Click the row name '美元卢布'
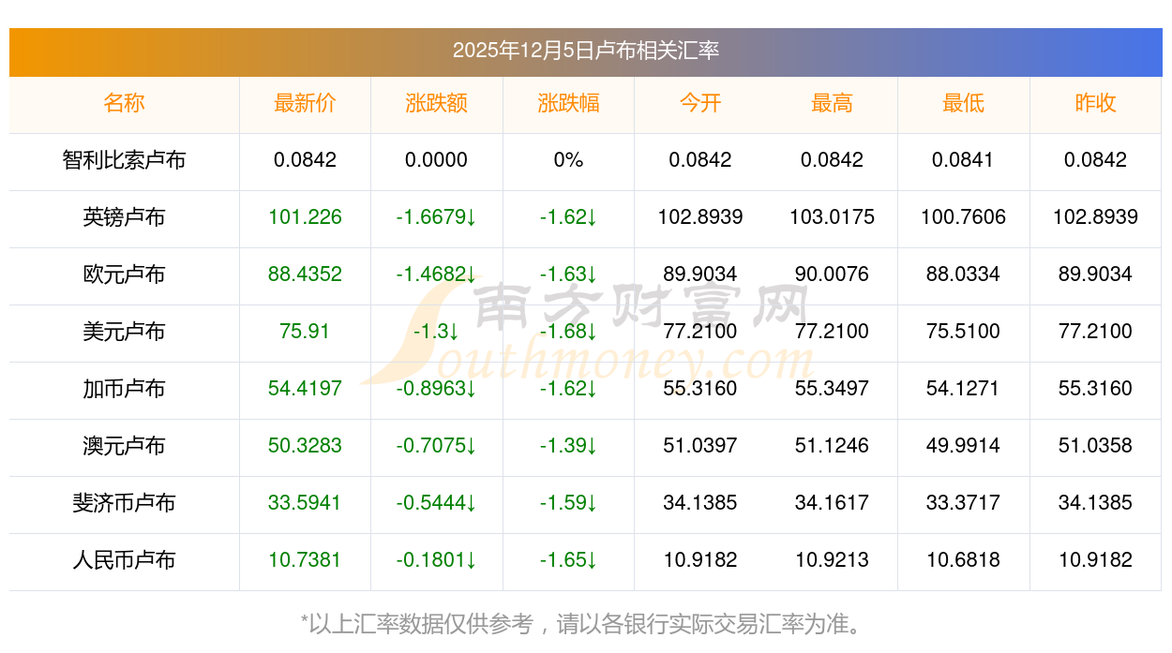Image resolution: width=1172 pixels, height=653 pixels. click(124, 332)
